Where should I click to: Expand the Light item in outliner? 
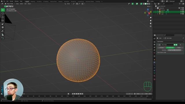(158, 14)
